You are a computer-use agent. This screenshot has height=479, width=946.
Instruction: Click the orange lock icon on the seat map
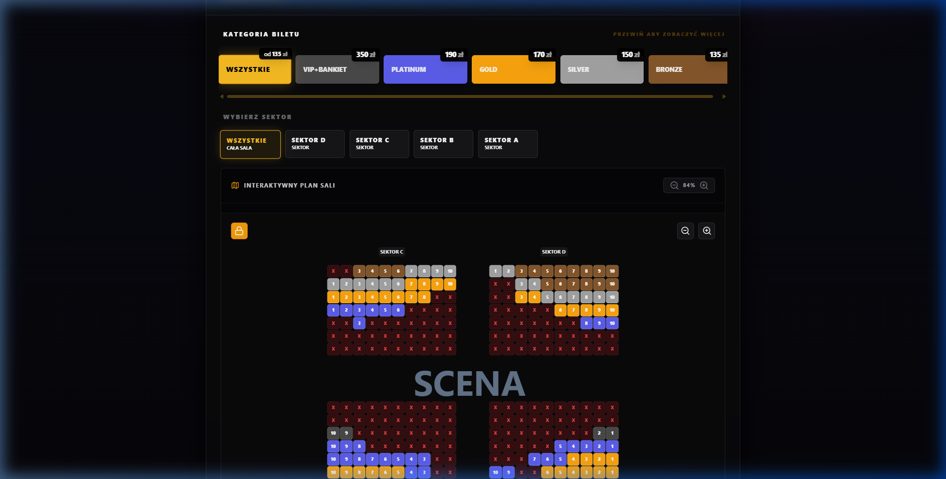click(239, 230)
